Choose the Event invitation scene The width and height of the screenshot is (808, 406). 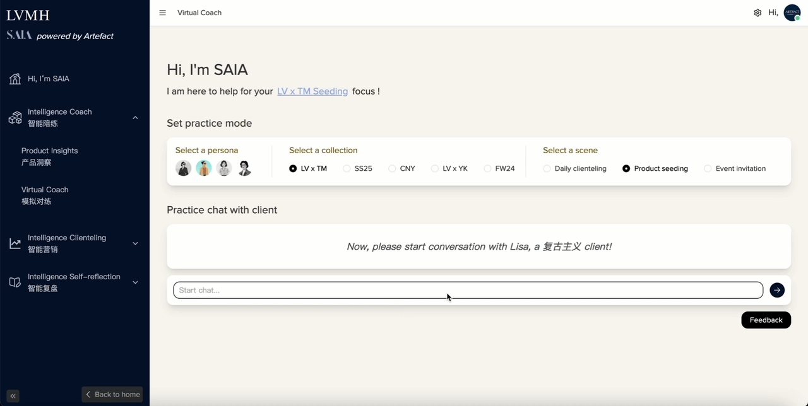coord(735,168)
